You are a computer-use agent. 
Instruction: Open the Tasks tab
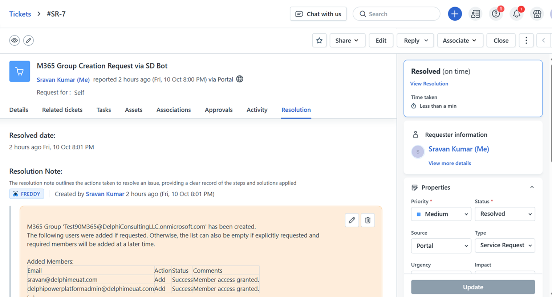tap(103, 110)
